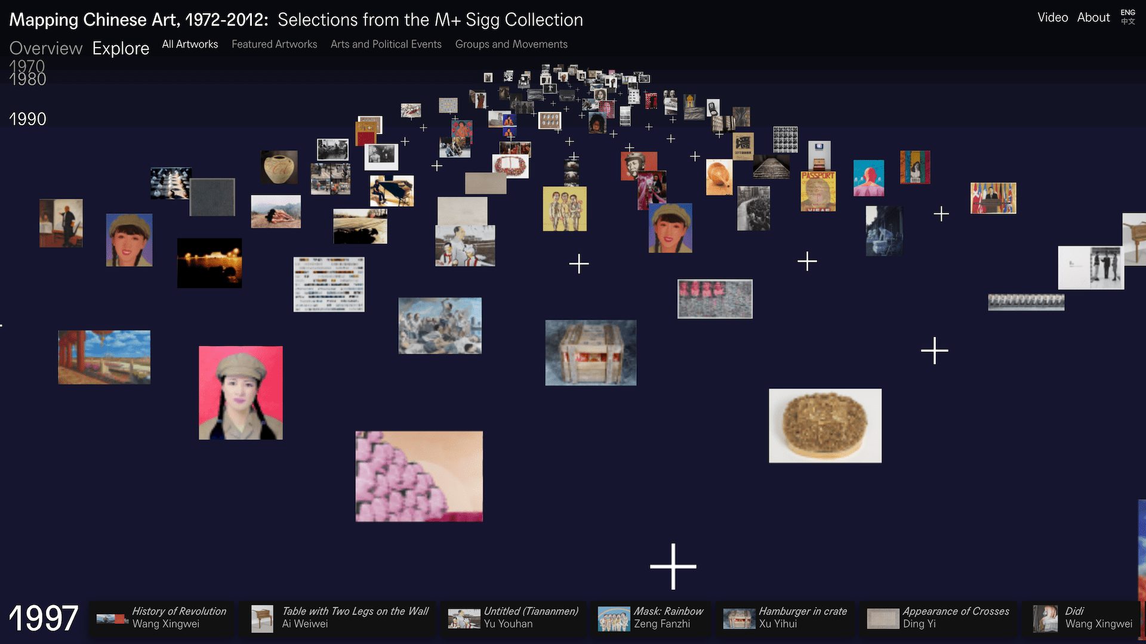Open the dark blue bronze vessel photograph

click(x=884, y=231)
